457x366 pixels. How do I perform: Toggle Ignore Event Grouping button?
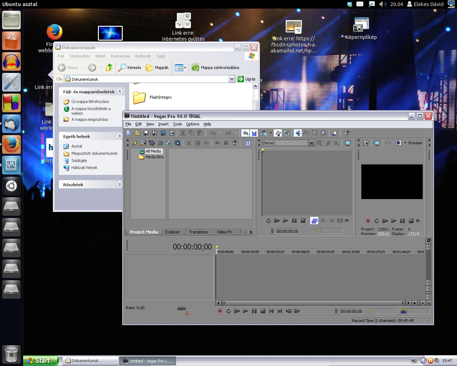(286, 133)
